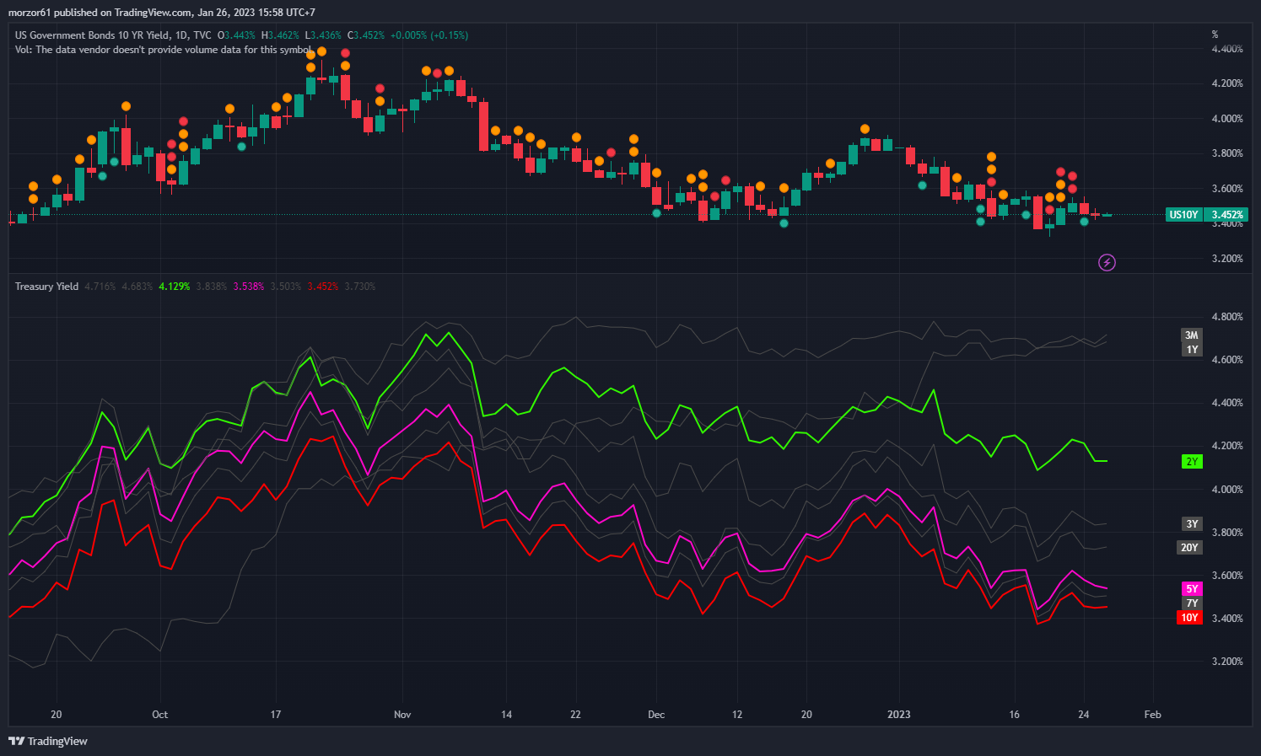1261x756 pixels.
Task: Select the 3Y series label
Action: (x=1192, y=524)
